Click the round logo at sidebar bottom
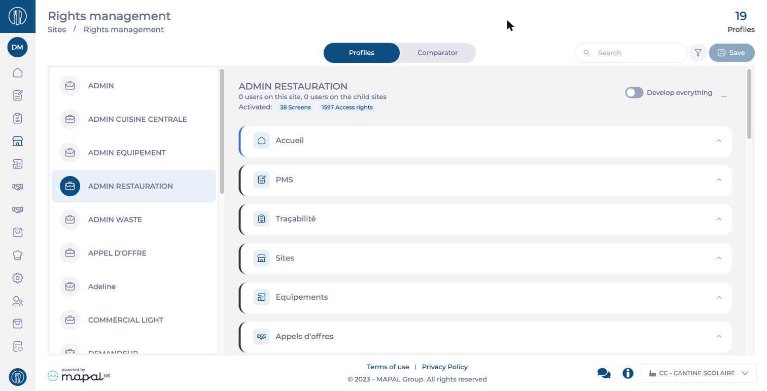Screen dimensions: 767x391 (x=18, y=377)
